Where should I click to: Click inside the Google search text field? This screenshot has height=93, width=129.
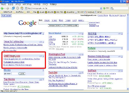point(63,23)
